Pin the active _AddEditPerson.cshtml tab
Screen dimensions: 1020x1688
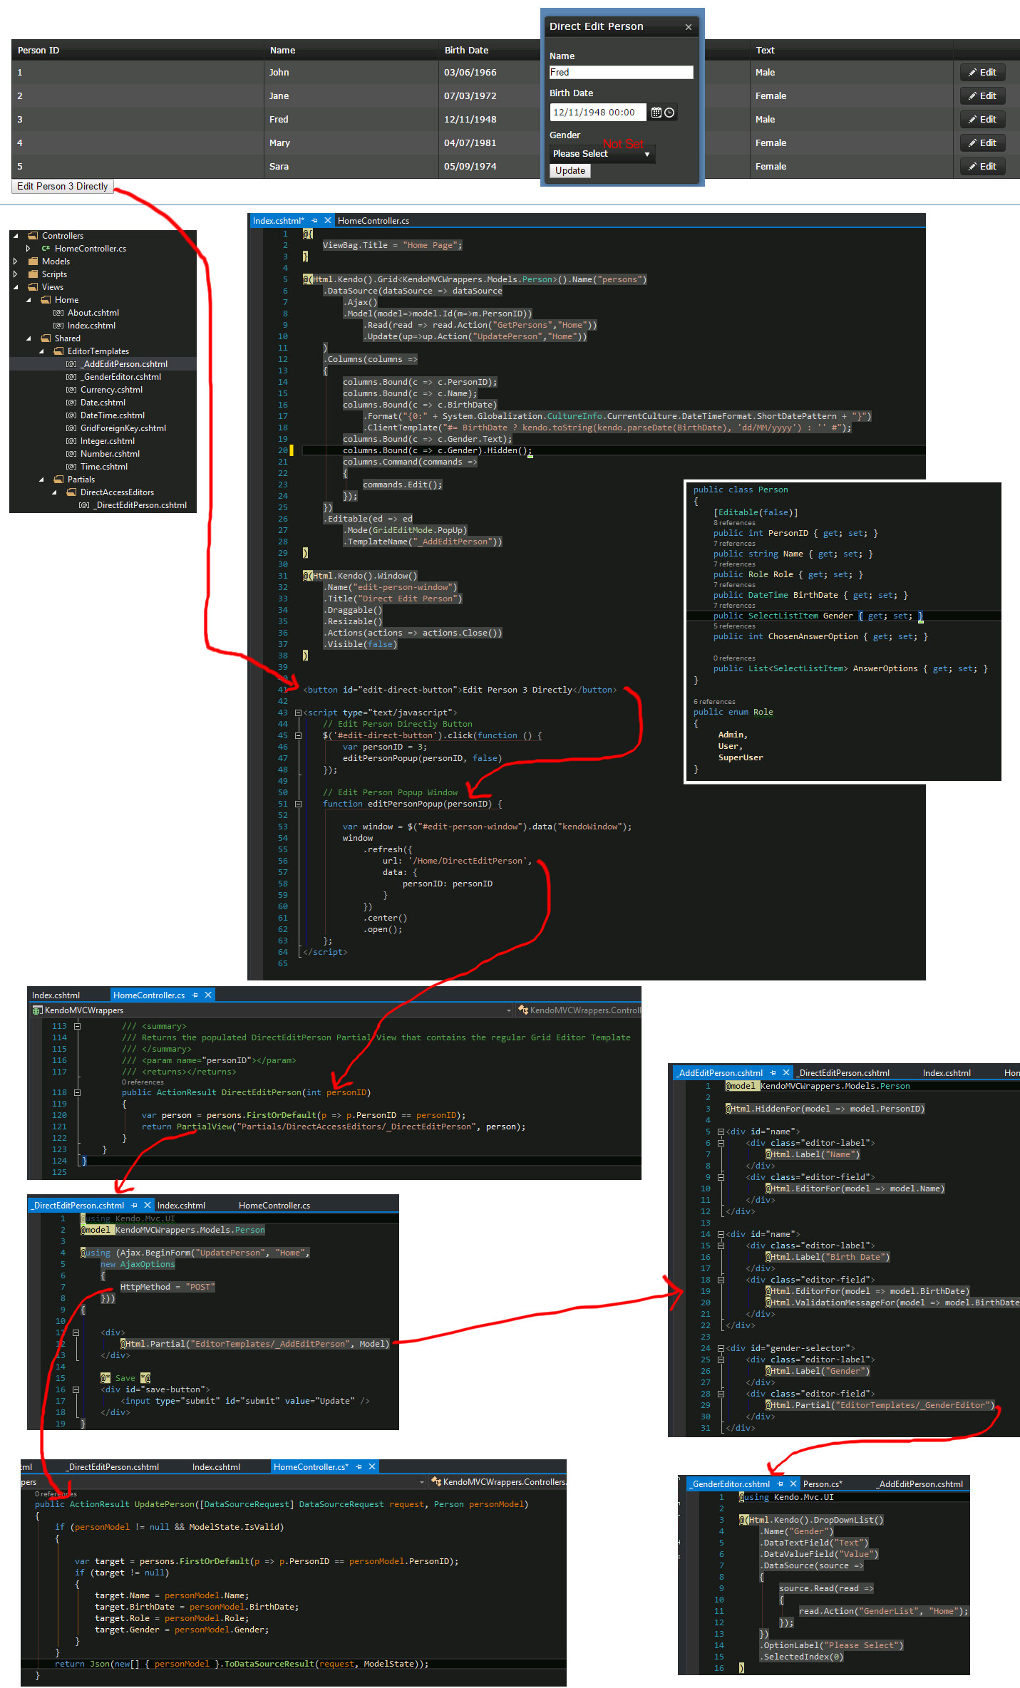[773, 1072]
